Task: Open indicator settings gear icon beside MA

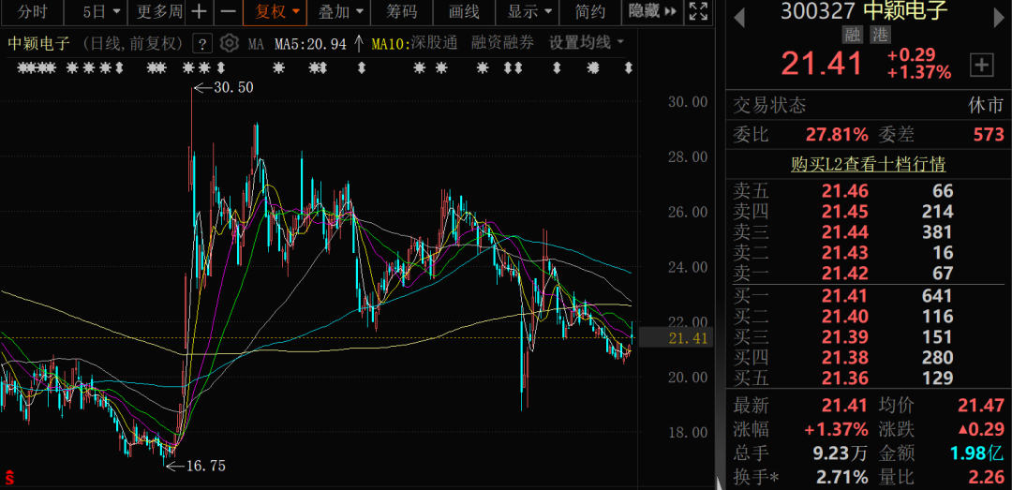Action: 230,43
